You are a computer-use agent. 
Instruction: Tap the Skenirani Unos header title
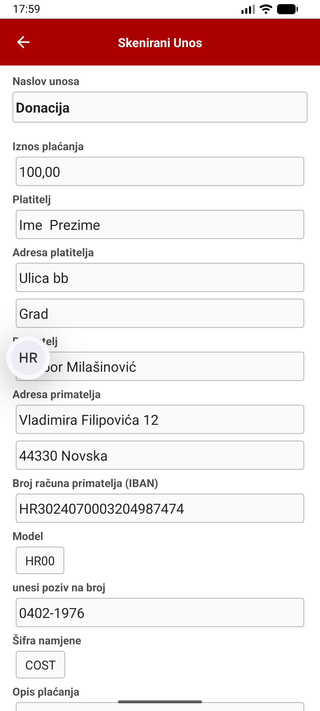pyautogui.click(x=160, y=43)
